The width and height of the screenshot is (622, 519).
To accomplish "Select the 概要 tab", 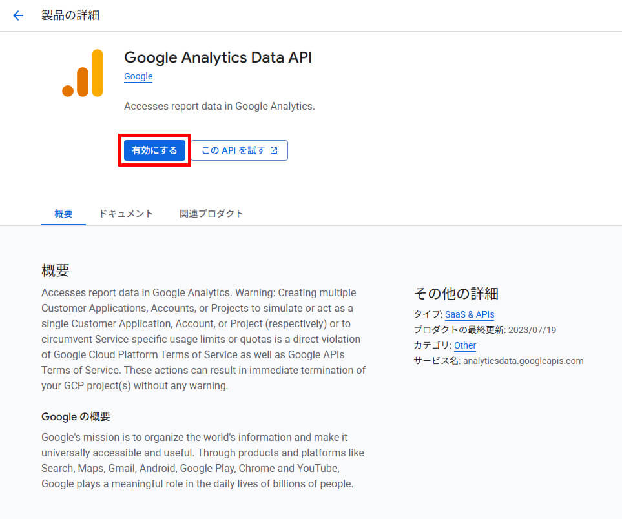I will click(63, 213).
